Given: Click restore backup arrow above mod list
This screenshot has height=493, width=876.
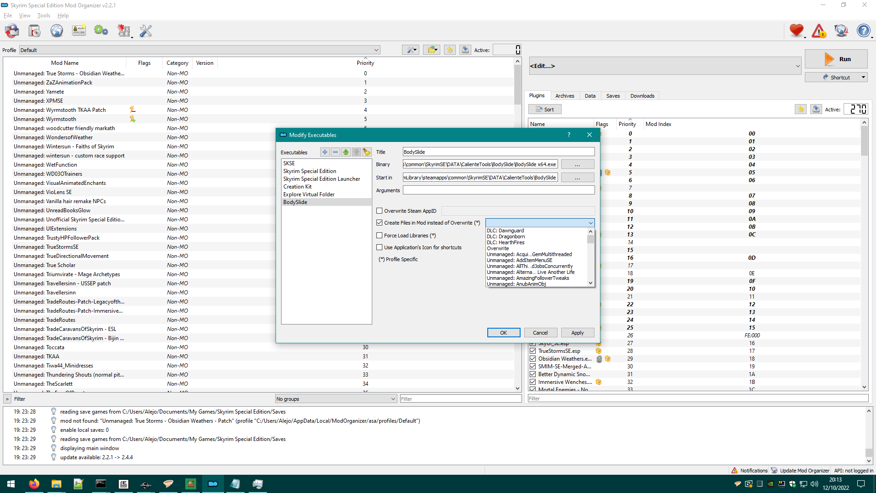Looking at the screenshot, I should pyautogui.click(x=450, y=50).
